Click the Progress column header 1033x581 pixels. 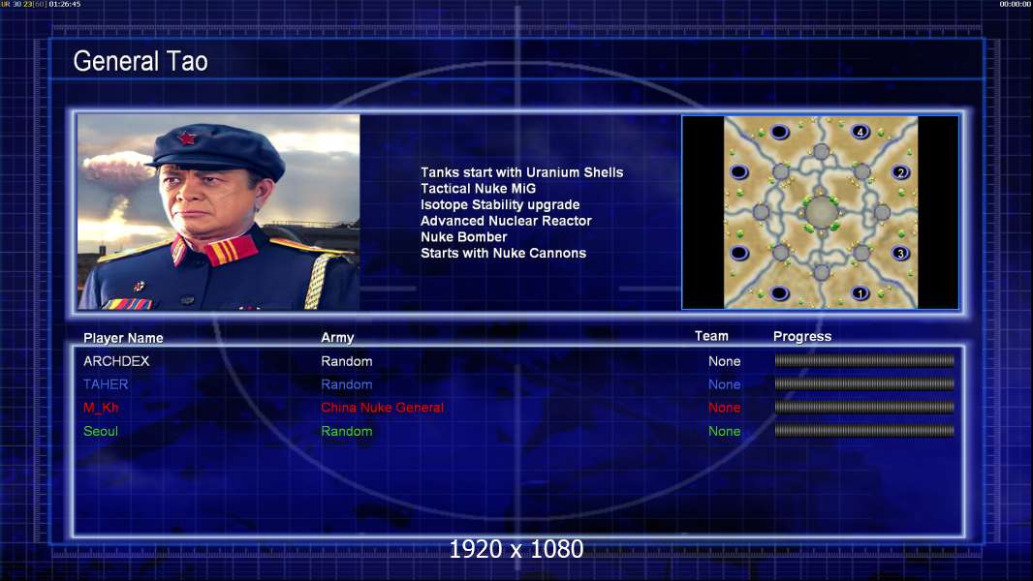pos(802,337)
